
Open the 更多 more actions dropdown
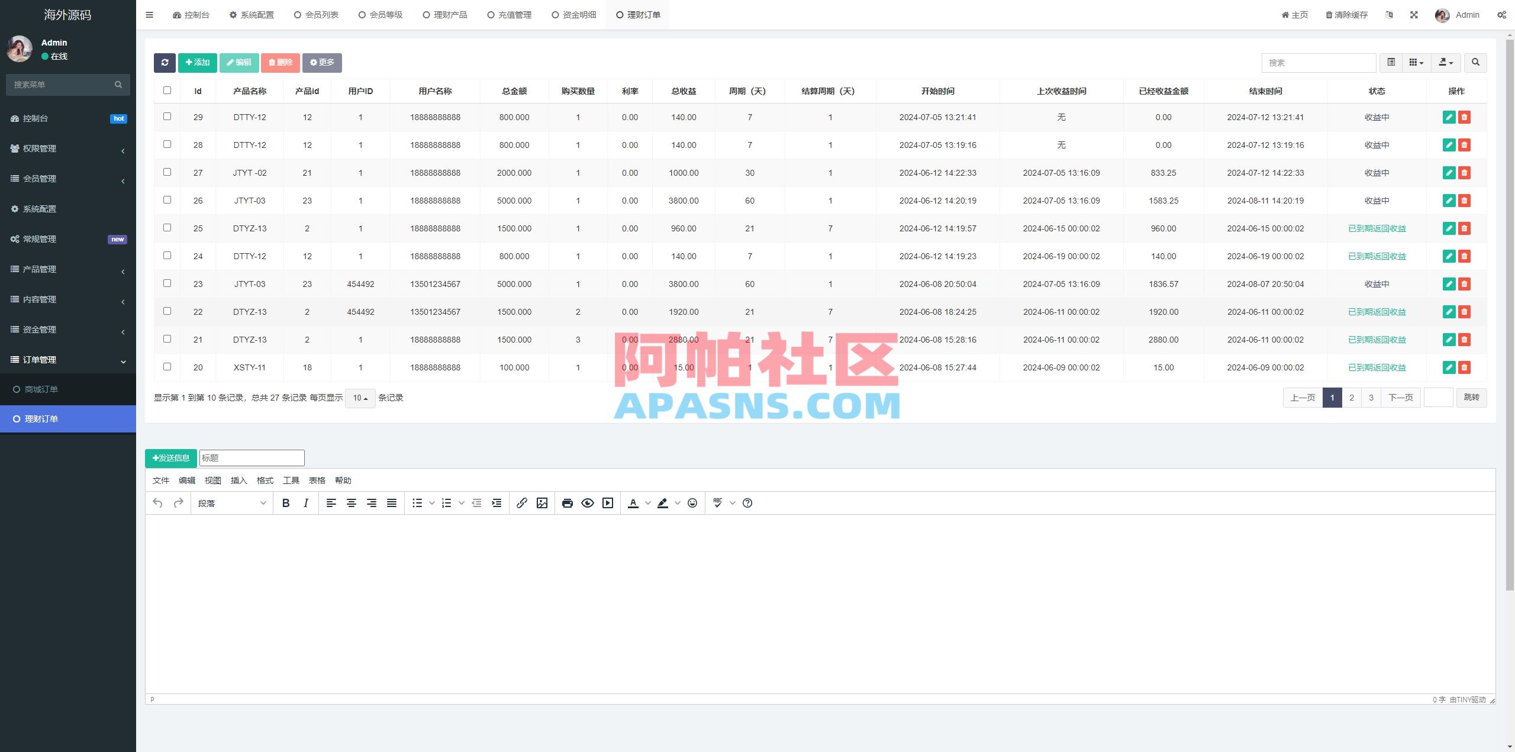(321, 63)
